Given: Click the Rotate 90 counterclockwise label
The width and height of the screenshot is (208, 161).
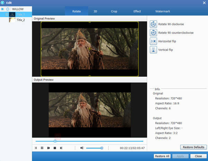Looking at the screenshot, I should click(x=176, y=33).
